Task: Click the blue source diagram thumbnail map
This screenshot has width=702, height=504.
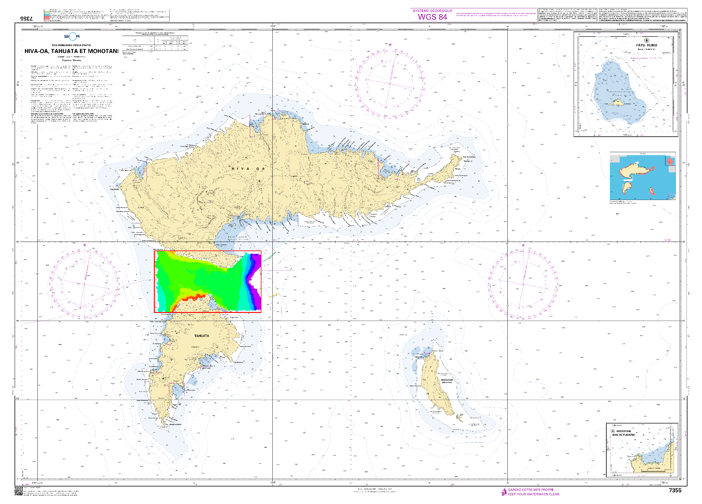Action: point(642,177)
